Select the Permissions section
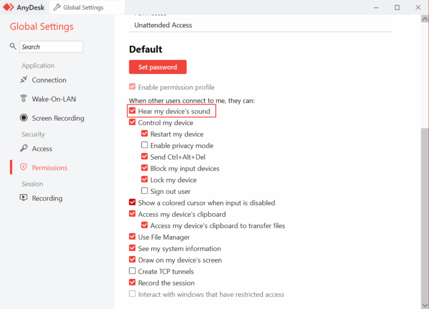 [x=50, y=168]
